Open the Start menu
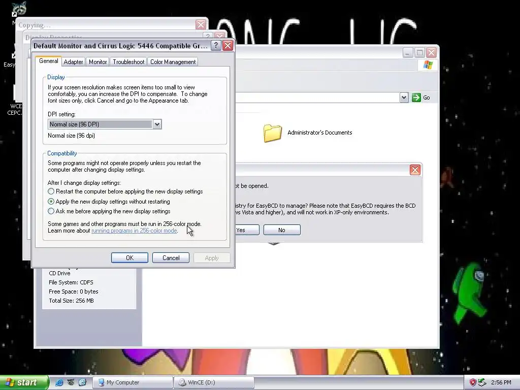Image resolution: width=520 pixels, height=390 pixels. (x=24, y=382)
